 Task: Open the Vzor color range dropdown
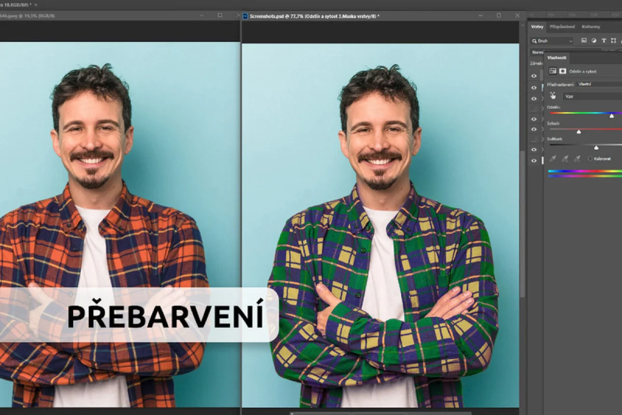(x=592, y=96)
